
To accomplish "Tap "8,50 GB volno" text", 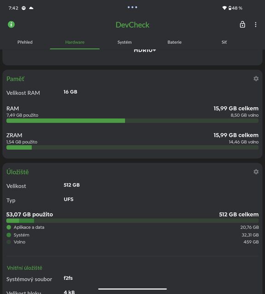I will pos(244,115).
